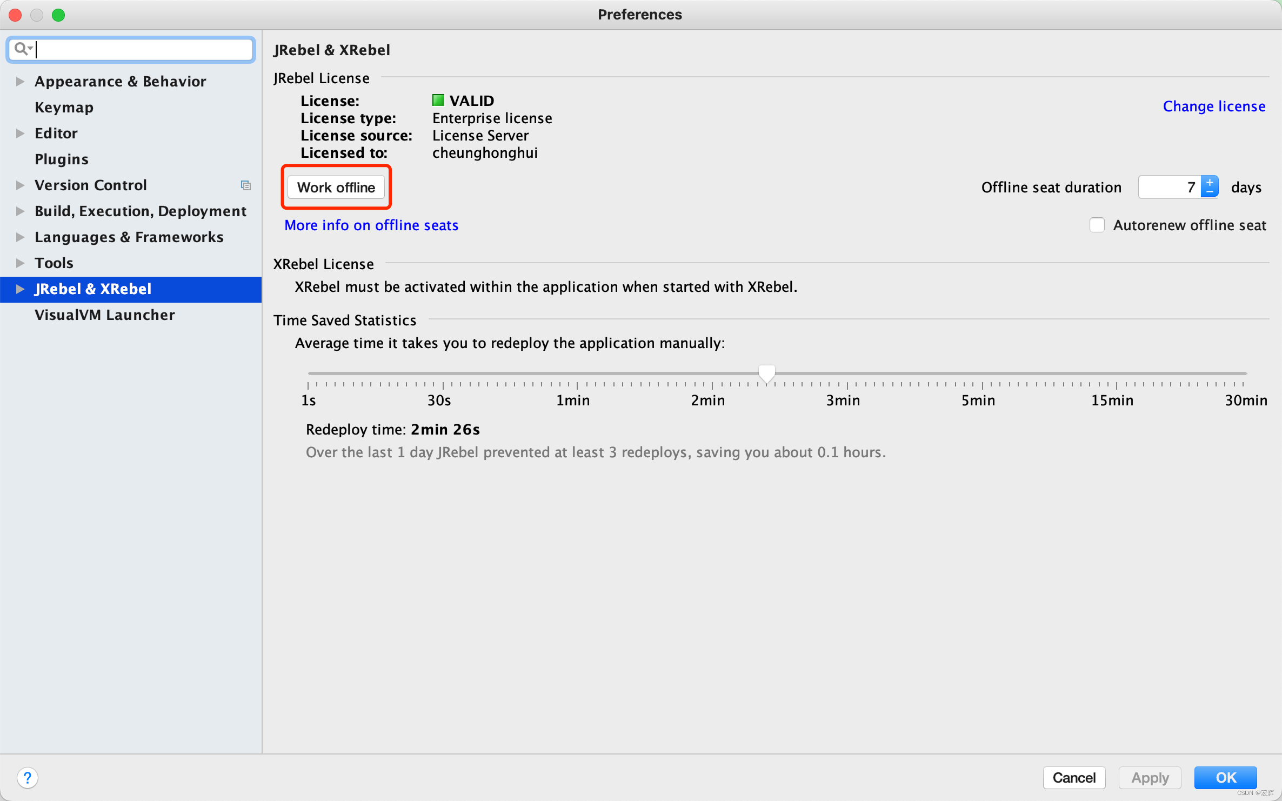1282x801 pixels.
Task: Open the help question mark button
Action: click(28, 778)
